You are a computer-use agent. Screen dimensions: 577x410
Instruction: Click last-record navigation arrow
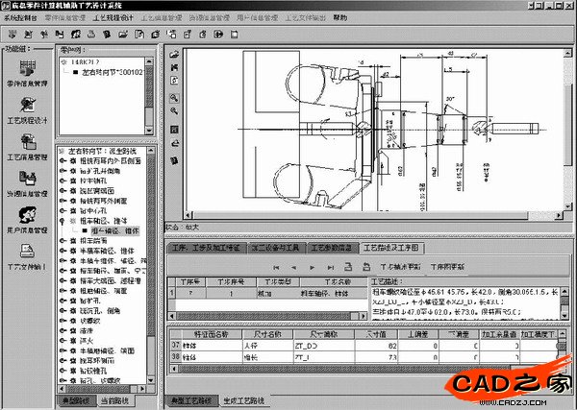332,267
